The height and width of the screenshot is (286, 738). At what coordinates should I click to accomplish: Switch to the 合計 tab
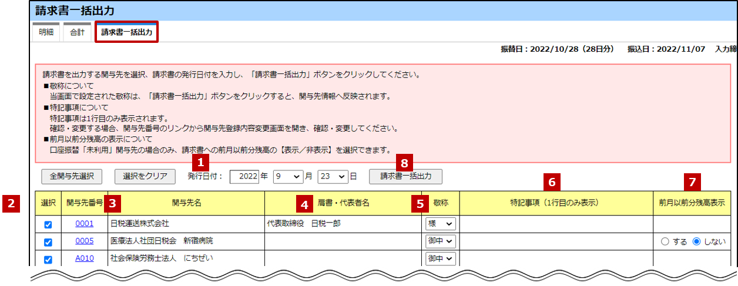77,32
